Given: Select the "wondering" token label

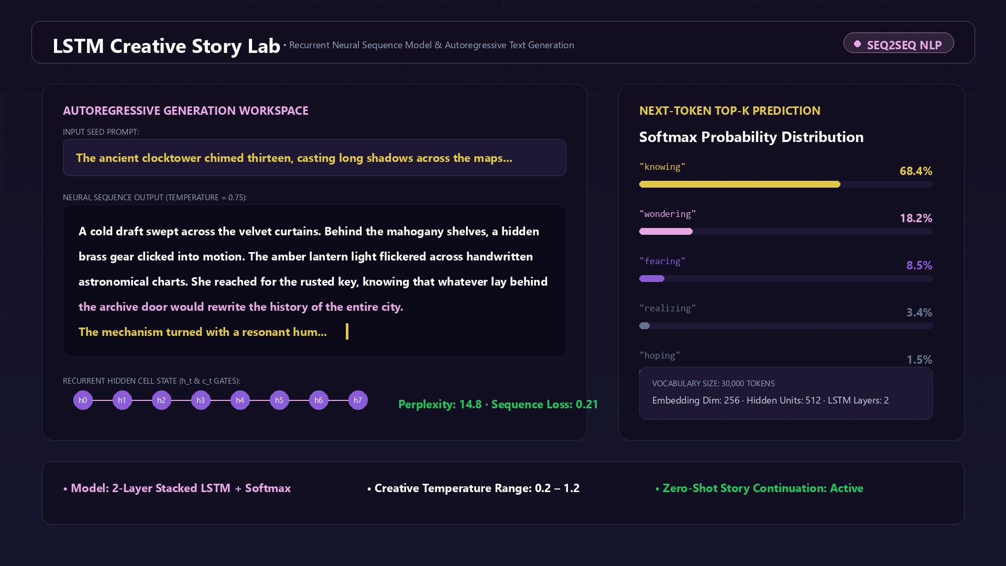Looking at the screenshot, I should (x=668, y=214).
